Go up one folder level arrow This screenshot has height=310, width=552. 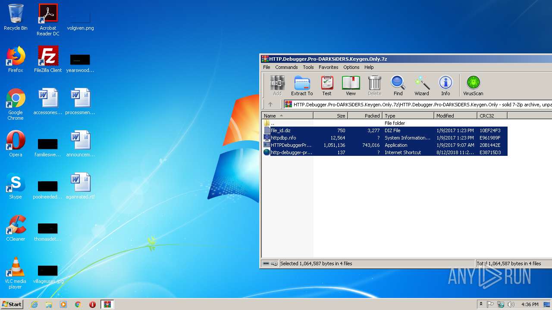(270, 104)
